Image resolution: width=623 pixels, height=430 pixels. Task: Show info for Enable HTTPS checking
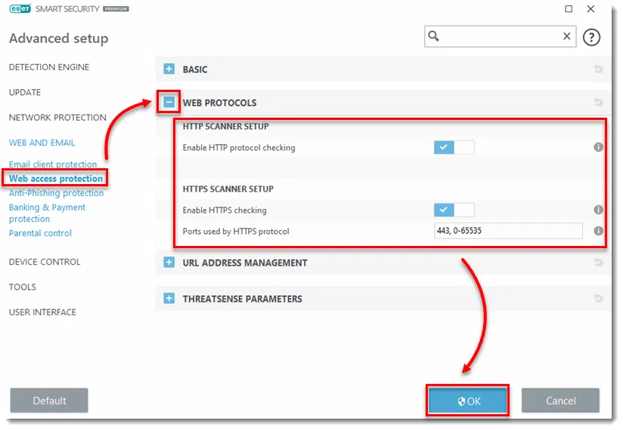coord(598,210)
